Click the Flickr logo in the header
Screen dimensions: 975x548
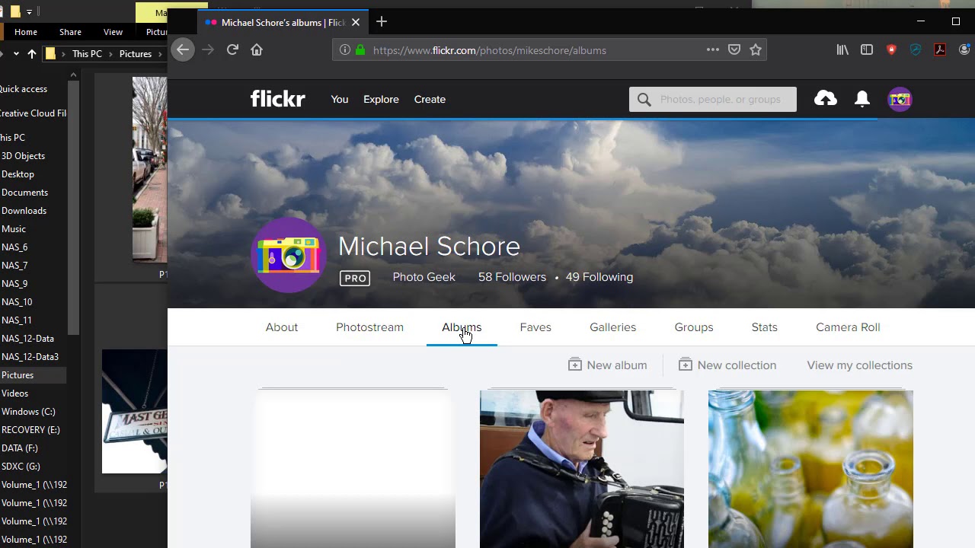[278, 99]
